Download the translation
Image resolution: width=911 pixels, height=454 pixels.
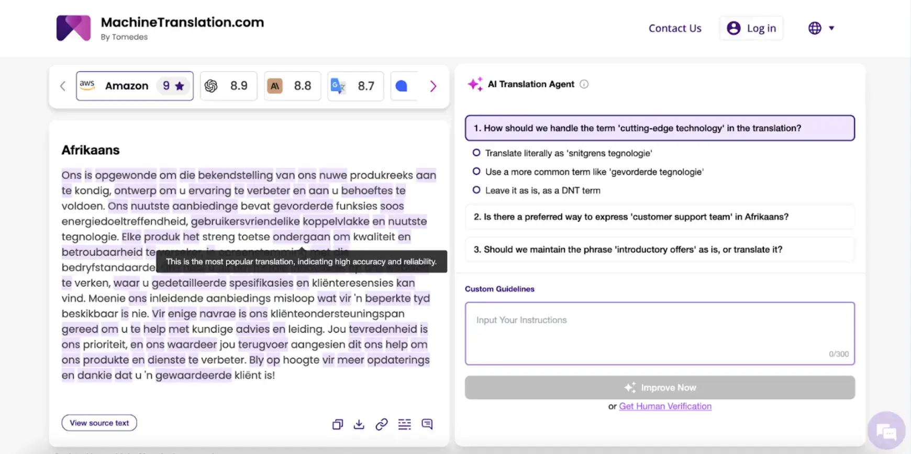pyautogui.click(x=359, y=424)
